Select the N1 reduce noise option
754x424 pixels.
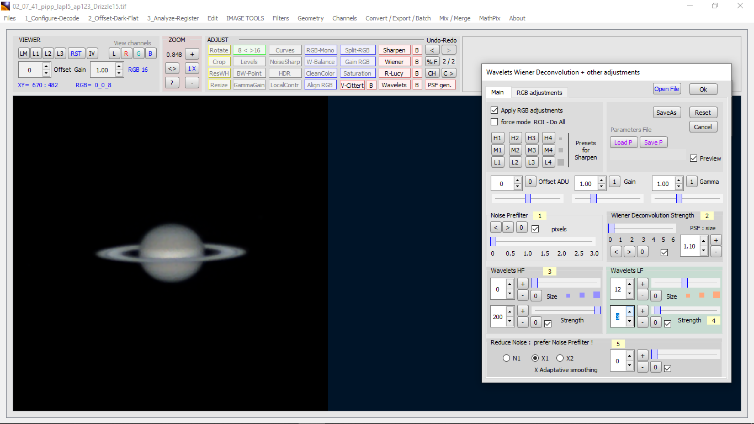pyautogui.click(x=507, y=358)
